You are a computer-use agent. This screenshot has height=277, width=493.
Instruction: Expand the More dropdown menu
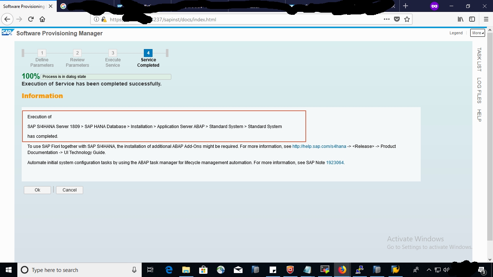[477, 33]
